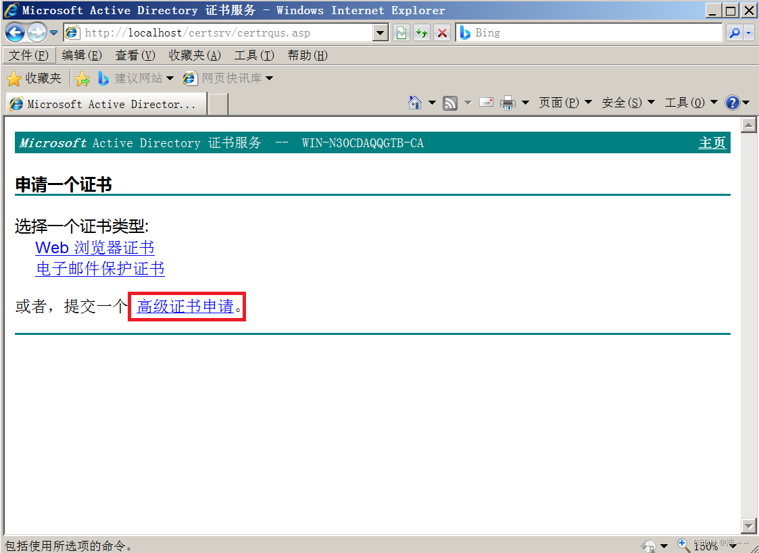This screenshot has height=553, width=759.
Task: Expand the address bar URL history dropdown
Action: point(381,33)
